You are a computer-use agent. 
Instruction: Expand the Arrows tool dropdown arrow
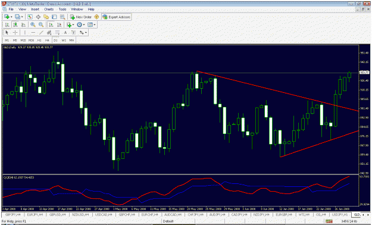[86, 33]
